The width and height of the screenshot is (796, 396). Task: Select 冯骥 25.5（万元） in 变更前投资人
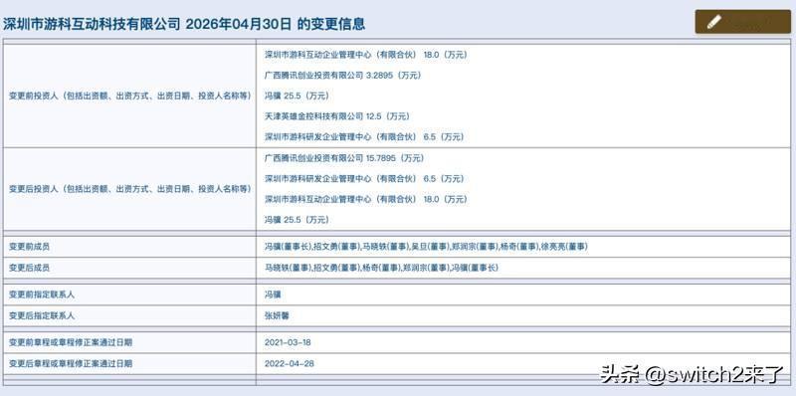tap(297, 96)
